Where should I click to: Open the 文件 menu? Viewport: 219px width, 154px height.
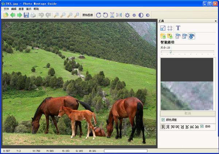click(x=6, y=9)
